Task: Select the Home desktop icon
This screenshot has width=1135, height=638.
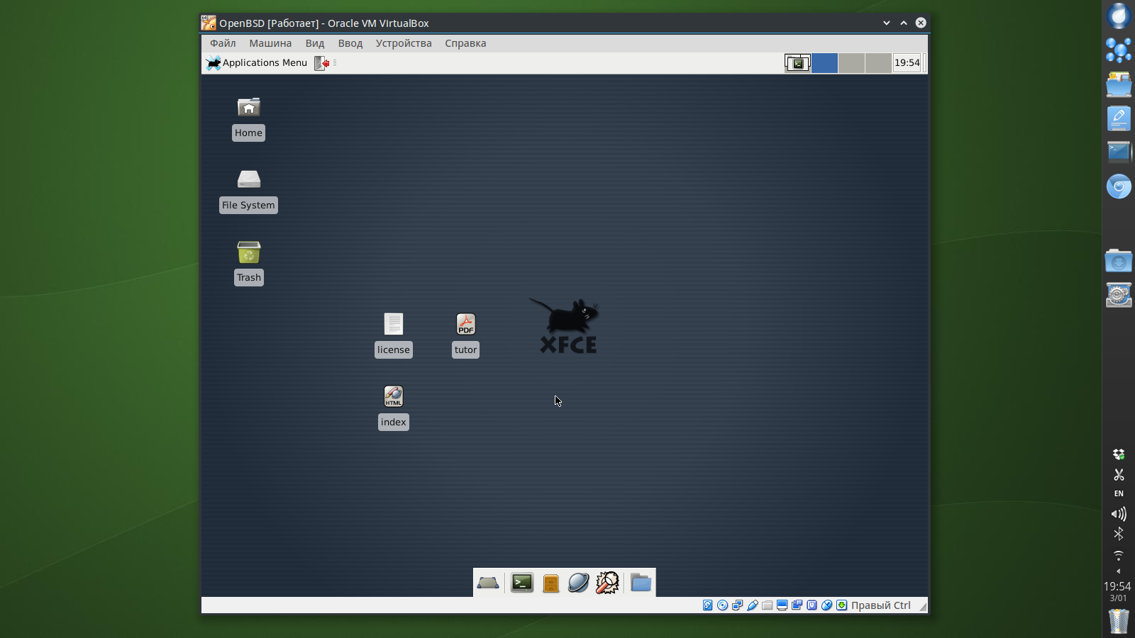Action: pyautogui.click(x=248, y=118)
